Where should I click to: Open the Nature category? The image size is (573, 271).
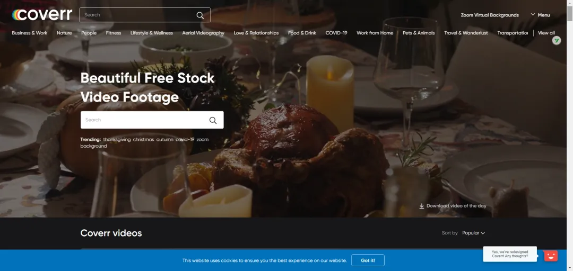(64, 33)
